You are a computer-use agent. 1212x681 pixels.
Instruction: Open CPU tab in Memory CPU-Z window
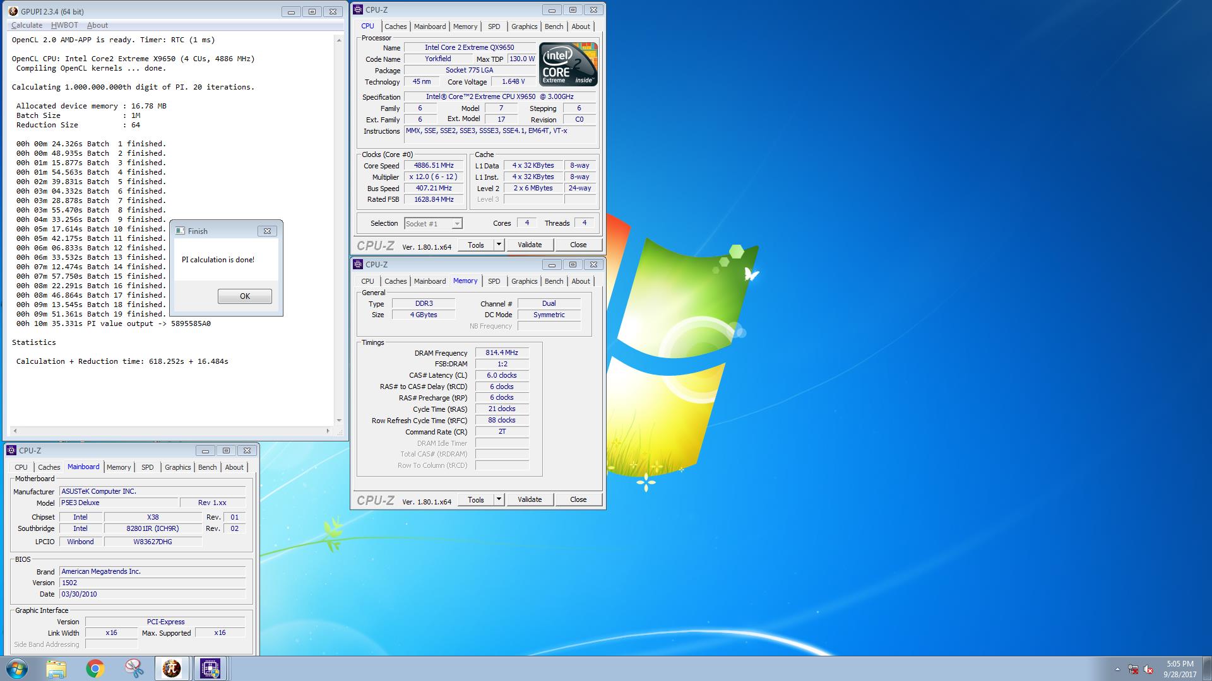pyautogui.click(x=368, y=281)
